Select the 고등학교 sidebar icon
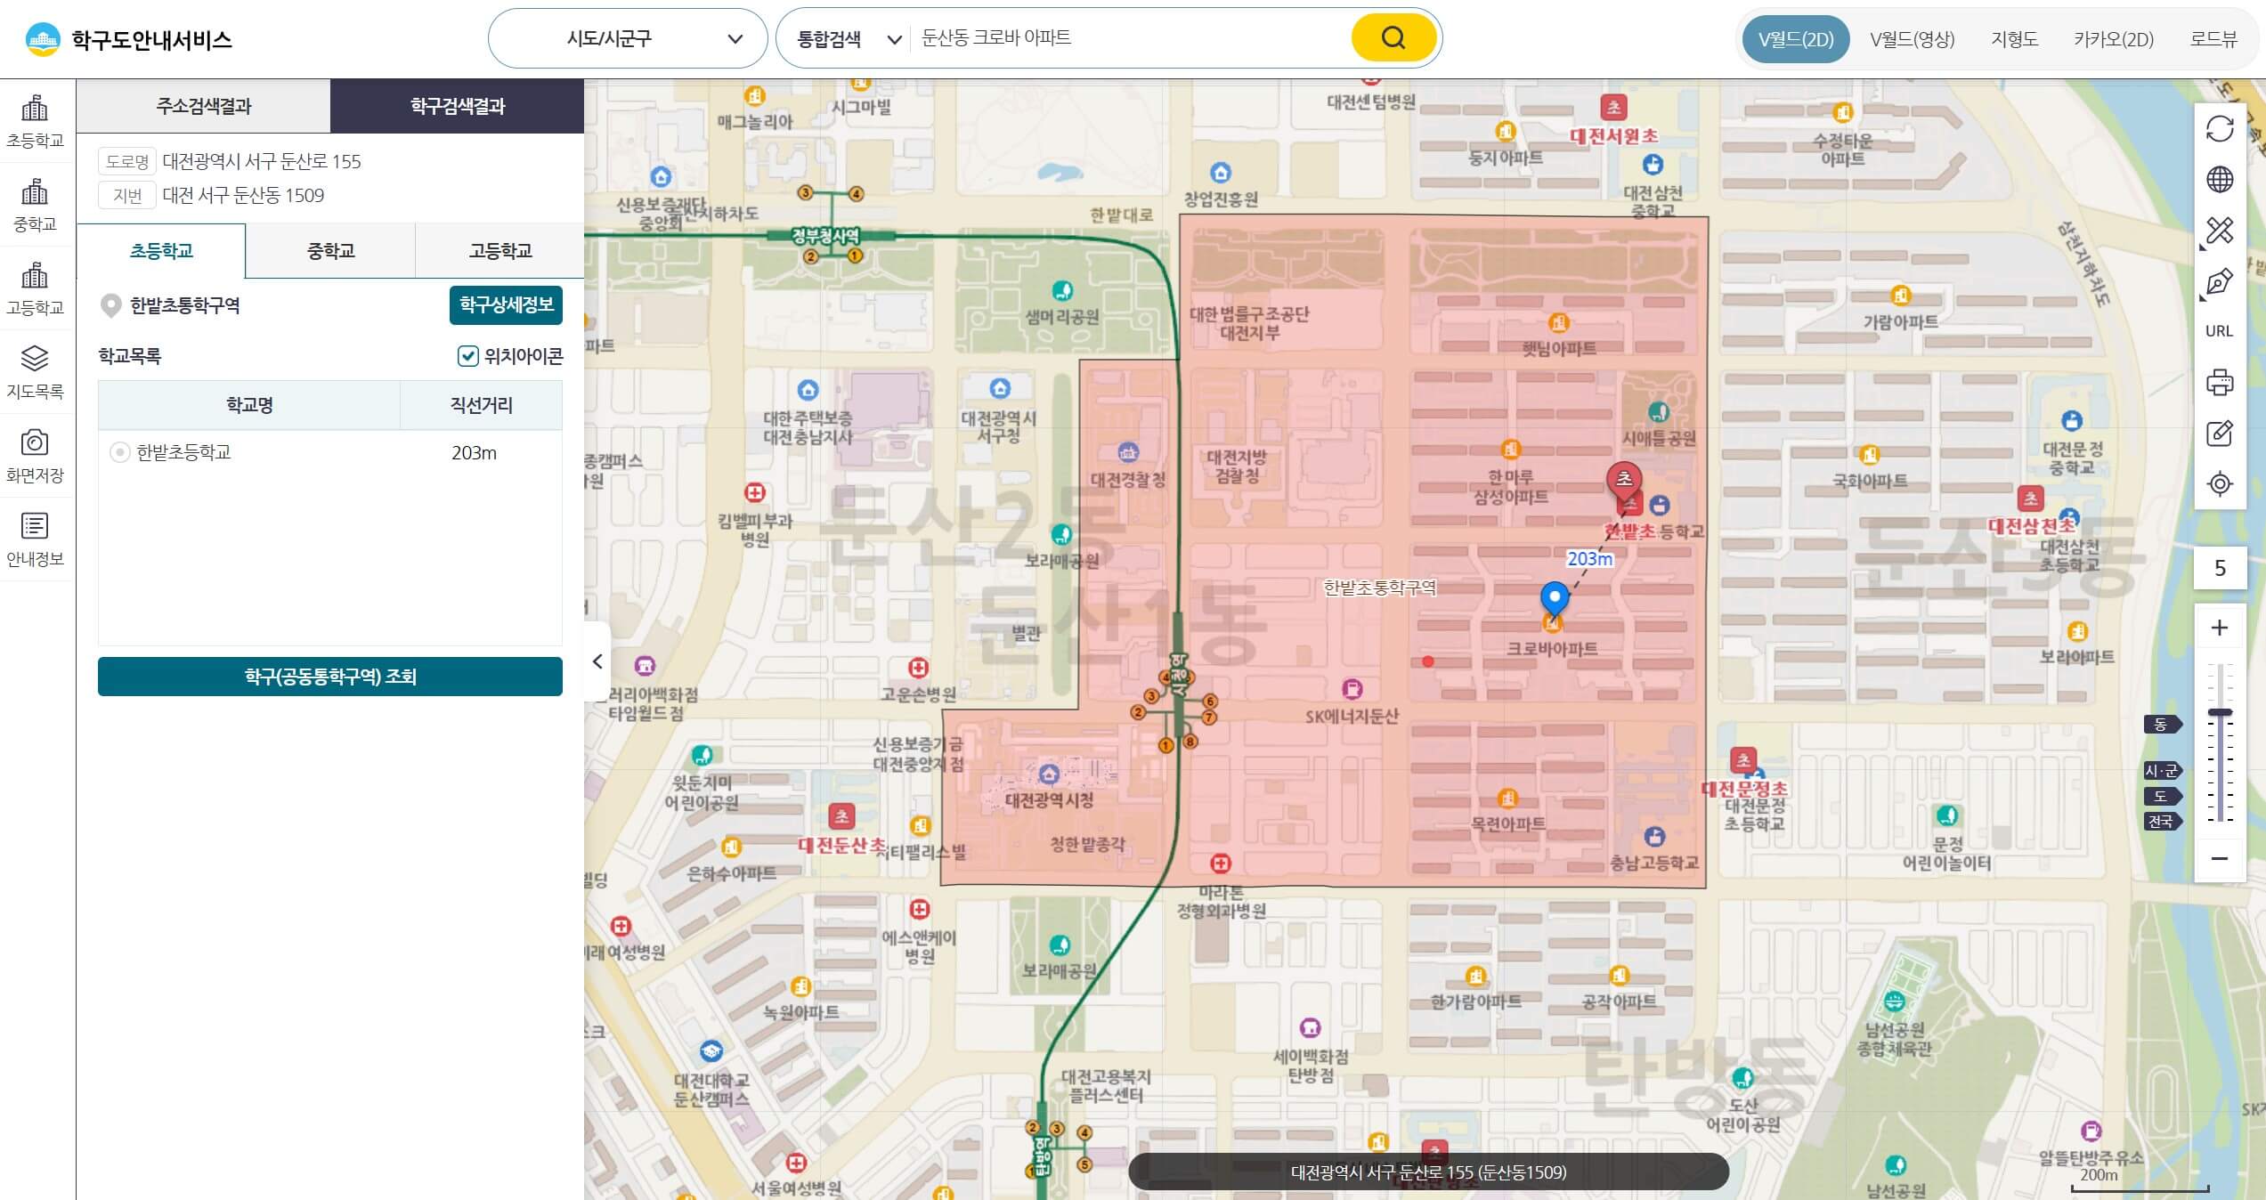This screenshot has width=2266, height=1200. point(35,288)
